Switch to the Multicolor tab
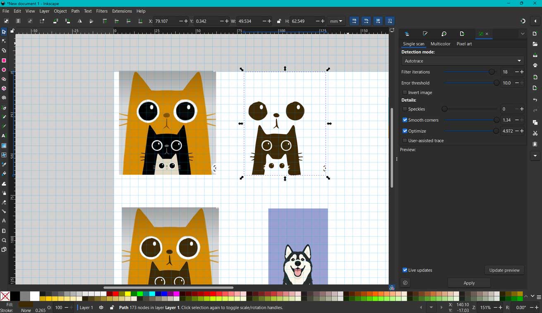This screenshot has height=313, width=542. point(440,43)
